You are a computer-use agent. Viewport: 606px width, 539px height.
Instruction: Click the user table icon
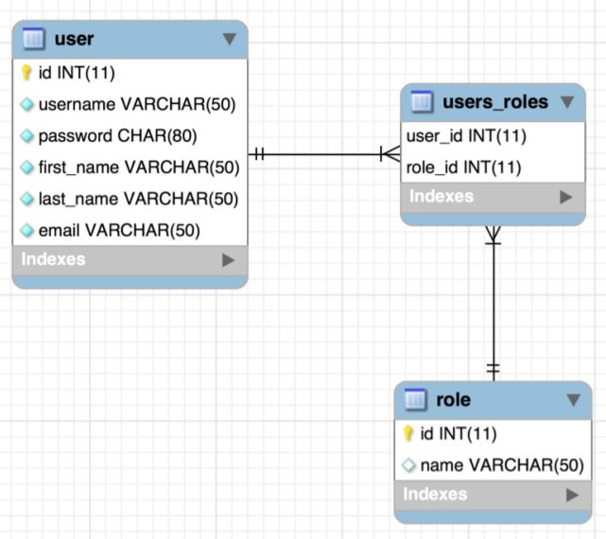point(34,39)
